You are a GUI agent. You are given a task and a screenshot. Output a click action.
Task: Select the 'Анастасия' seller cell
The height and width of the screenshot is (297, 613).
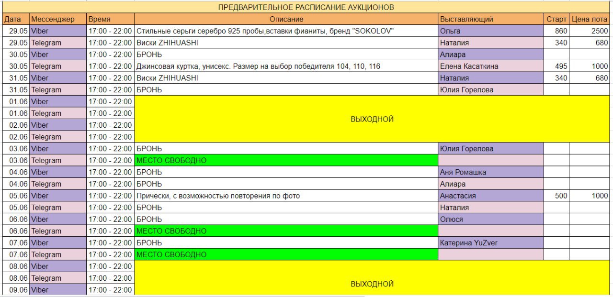click(x=491, y=196)
